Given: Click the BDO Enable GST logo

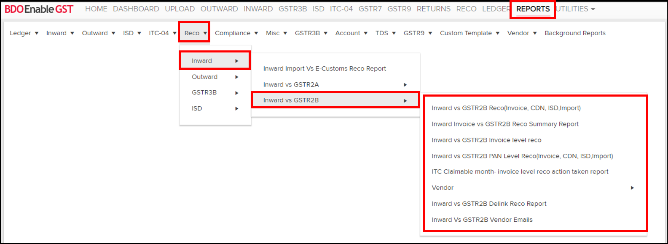Looking at the screenshot, I should coord(39,9).
